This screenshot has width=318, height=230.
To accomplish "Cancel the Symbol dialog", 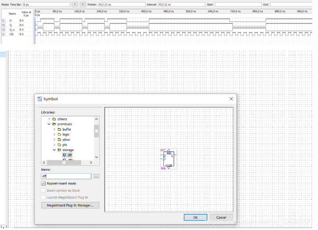I will click(x=221, y=218).
